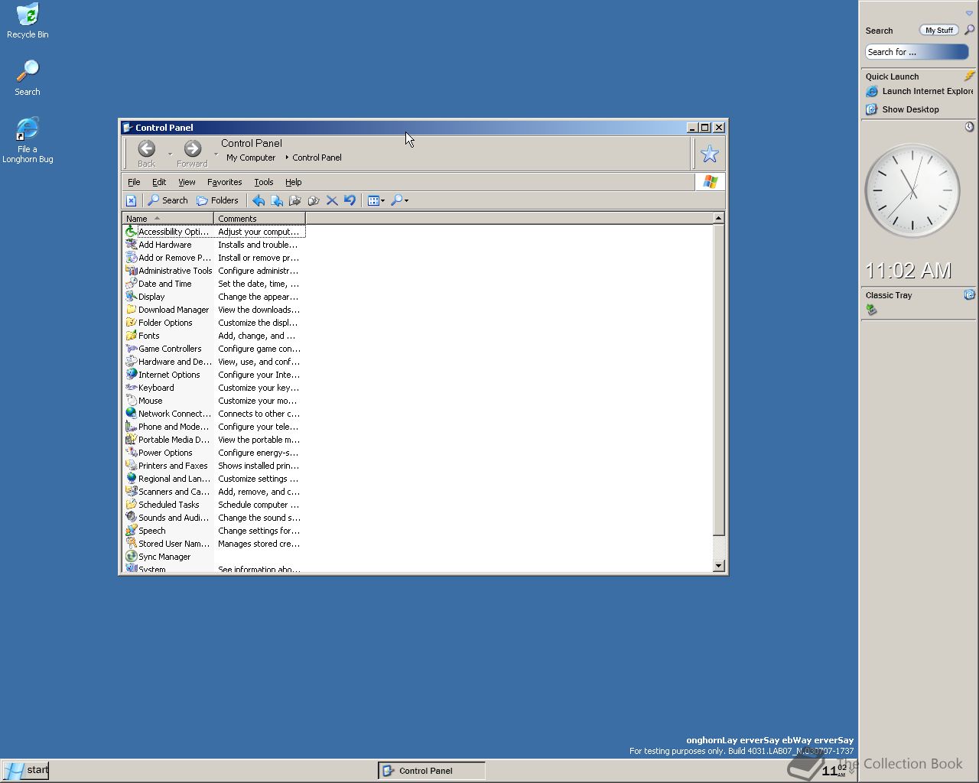The width and height of the screenshot is (979, 783).
Task: Open the Display icon
Action: (x=131, y=297)
